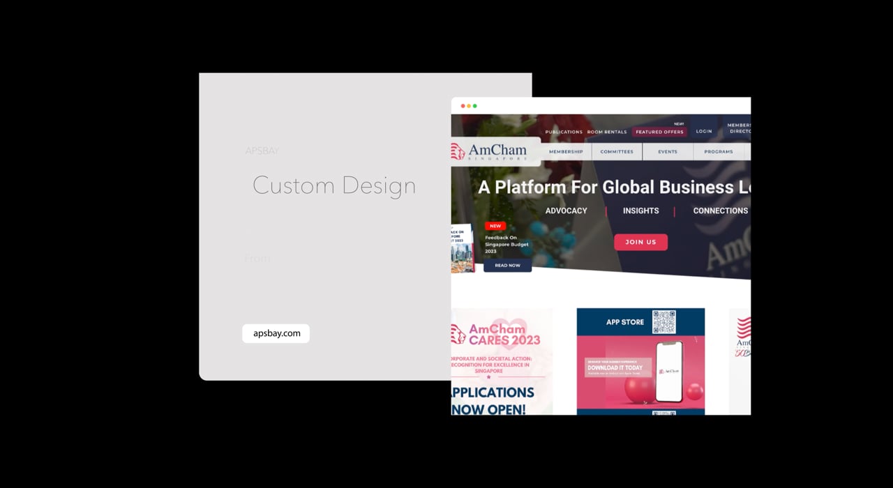Click the JOIN US button
The height and width of the screenshot is (488, 893).
point(640,242)
